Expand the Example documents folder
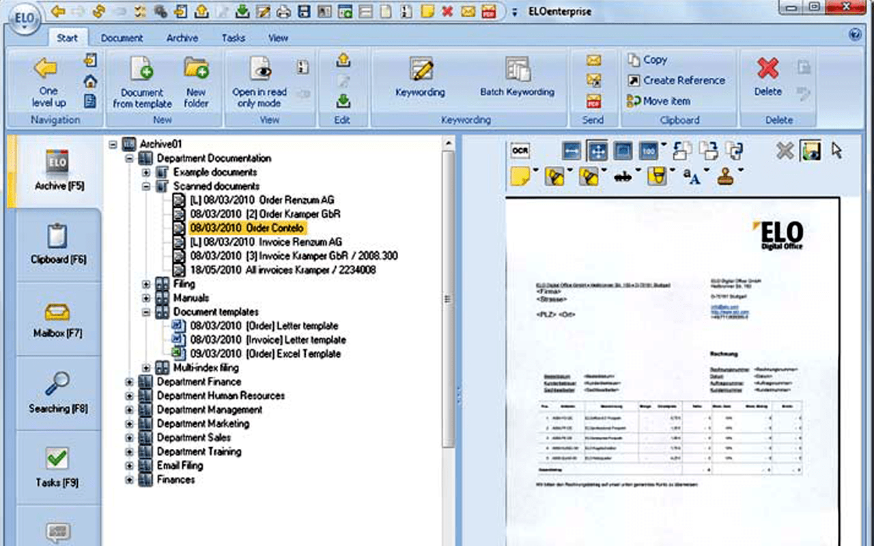The height and width of the screenshot is (546, 874). point(146,172)
